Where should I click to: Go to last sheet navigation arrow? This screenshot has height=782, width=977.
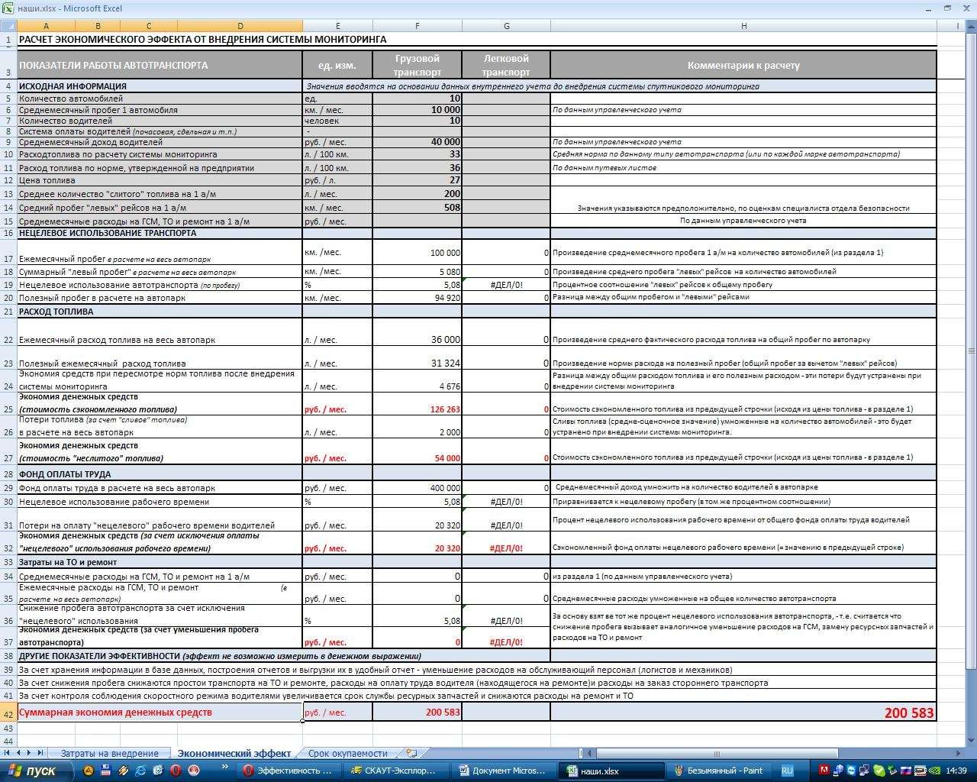[41, 754]
